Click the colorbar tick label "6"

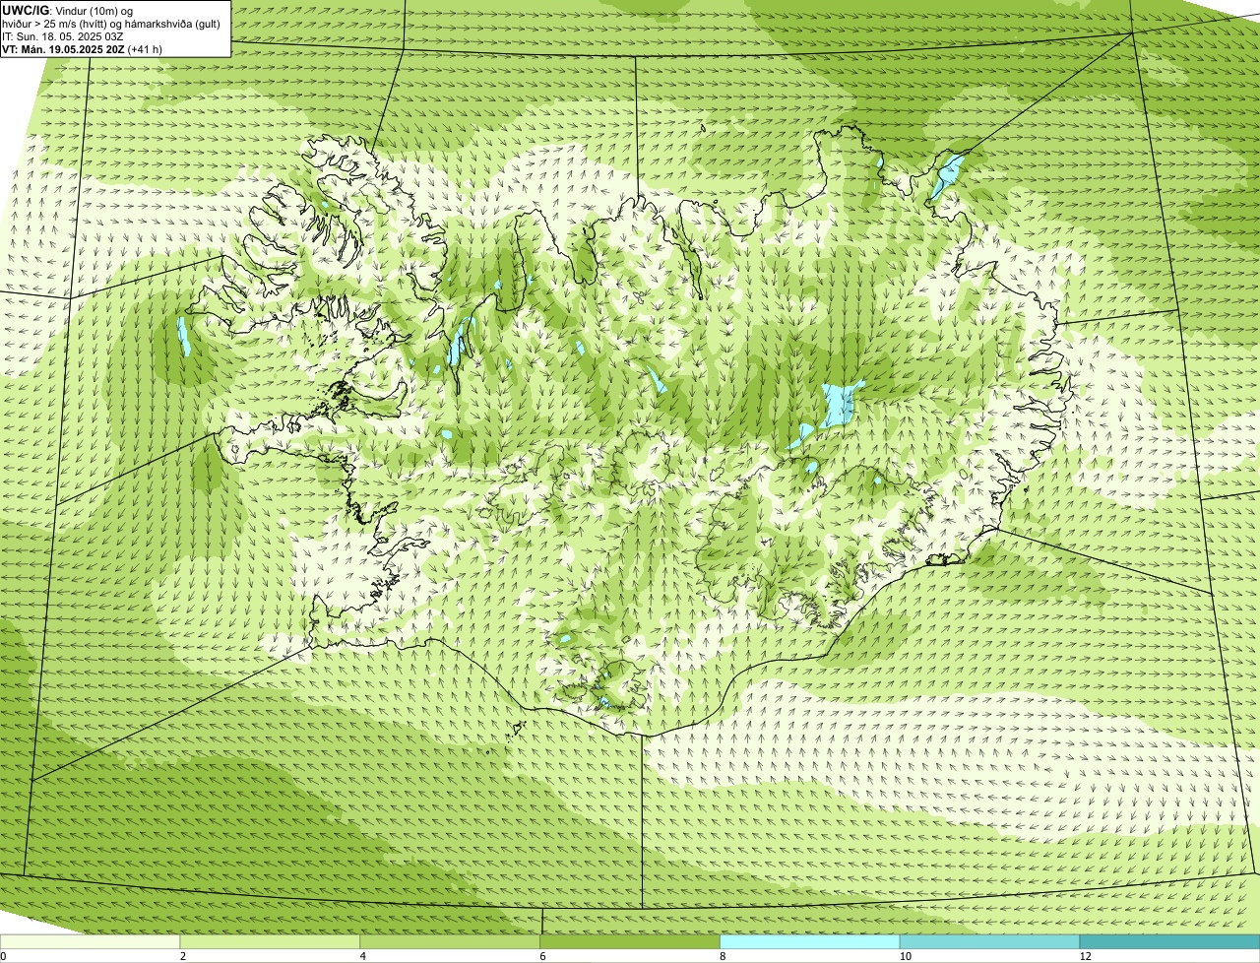tap(542, 956)
